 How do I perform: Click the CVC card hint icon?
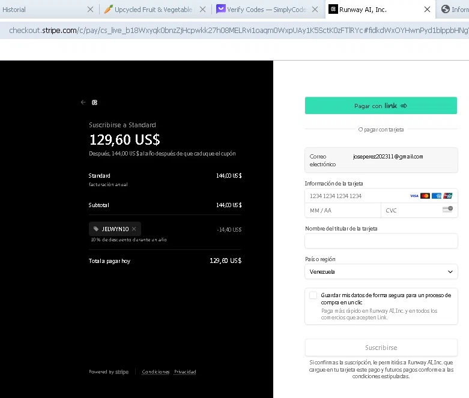447,210
